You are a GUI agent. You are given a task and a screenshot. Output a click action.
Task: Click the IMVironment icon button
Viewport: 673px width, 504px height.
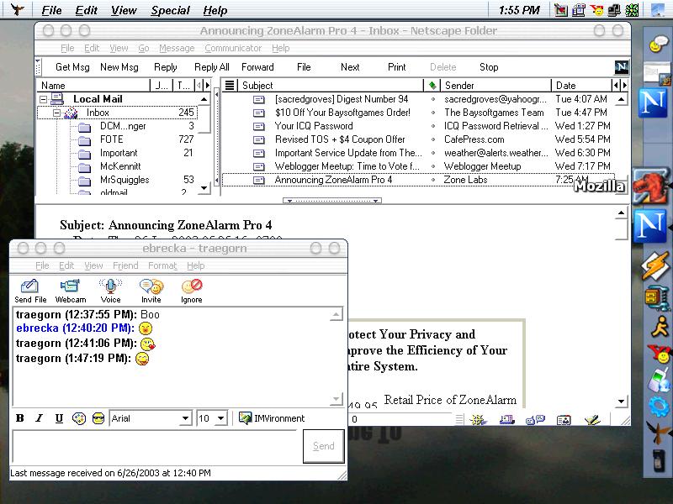click(272, 418)
